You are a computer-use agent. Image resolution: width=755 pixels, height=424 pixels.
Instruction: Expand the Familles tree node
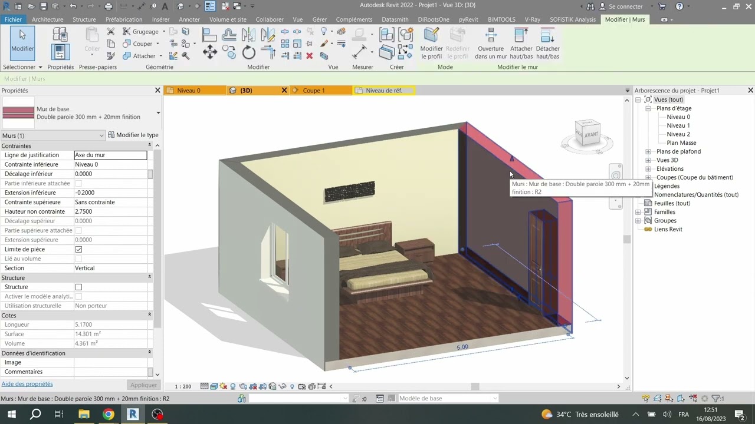pyautogui.click(x=638, y=212)
